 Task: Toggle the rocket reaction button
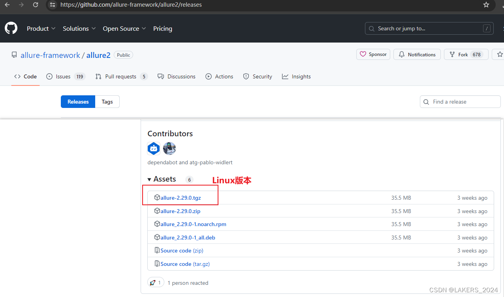[x=156, y=283]
